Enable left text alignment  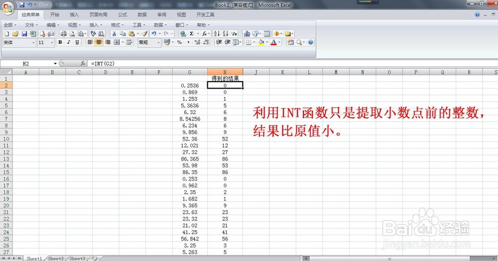90,42
